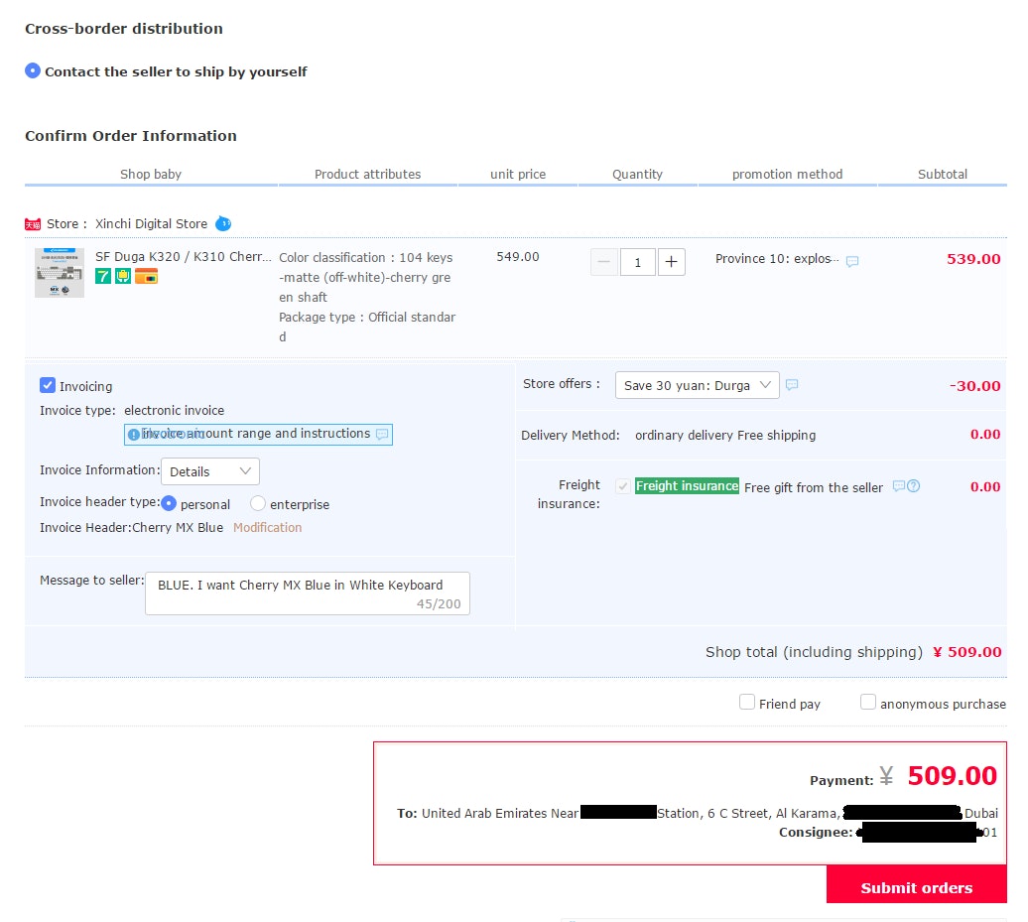The width and height of the screenshot is (1028, 922).
Task: Click the Submit orders button
Action: point(916,887)
